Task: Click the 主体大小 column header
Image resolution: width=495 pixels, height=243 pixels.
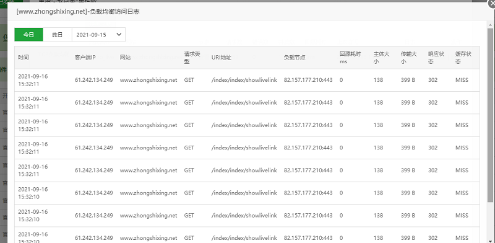Action: [x=381, y=58]
